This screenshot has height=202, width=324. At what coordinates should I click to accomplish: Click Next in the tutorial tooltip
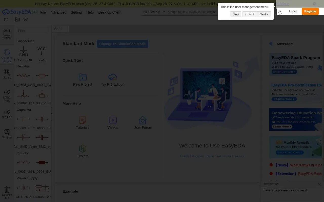point(264,14)
